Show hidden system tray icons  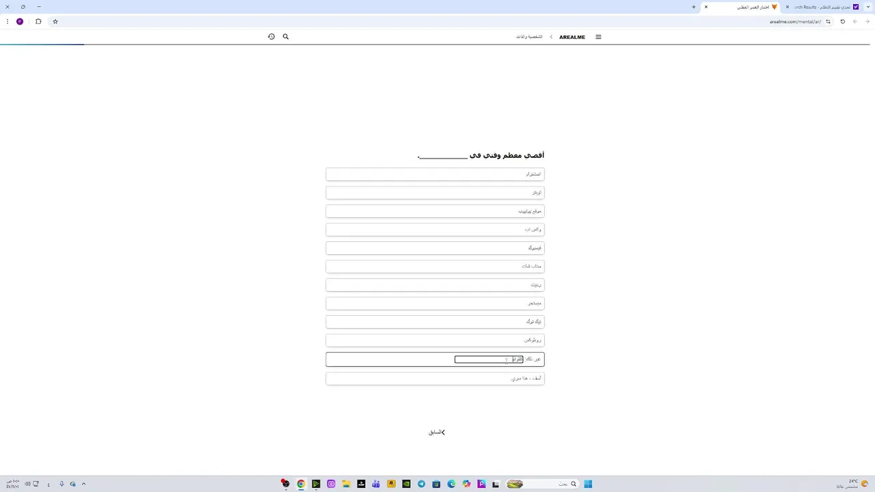(x=83, y=484)
